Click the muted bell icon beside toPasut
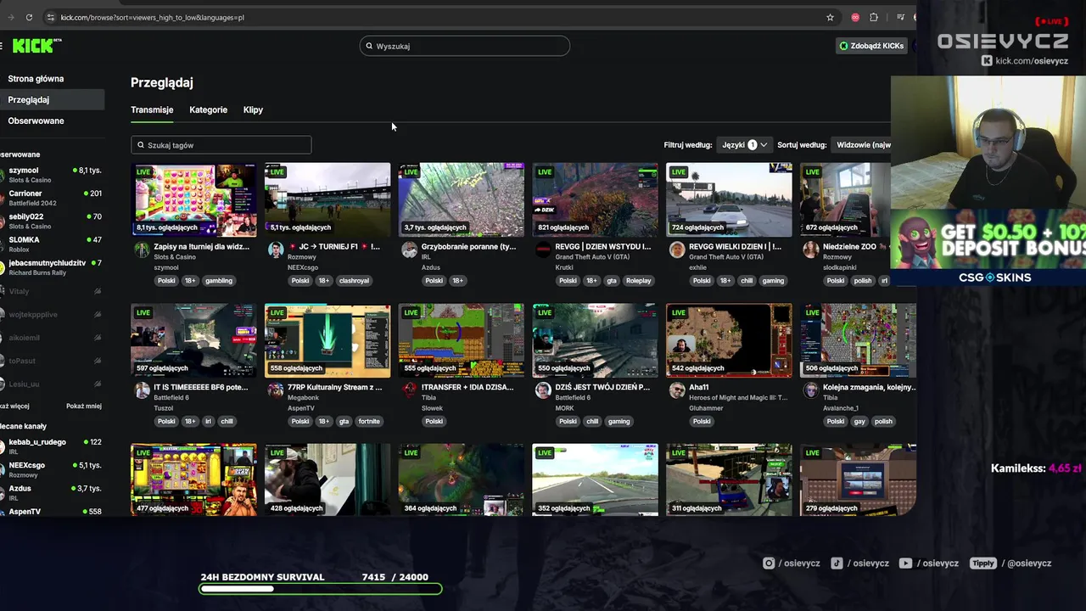 tap(98, 361)
